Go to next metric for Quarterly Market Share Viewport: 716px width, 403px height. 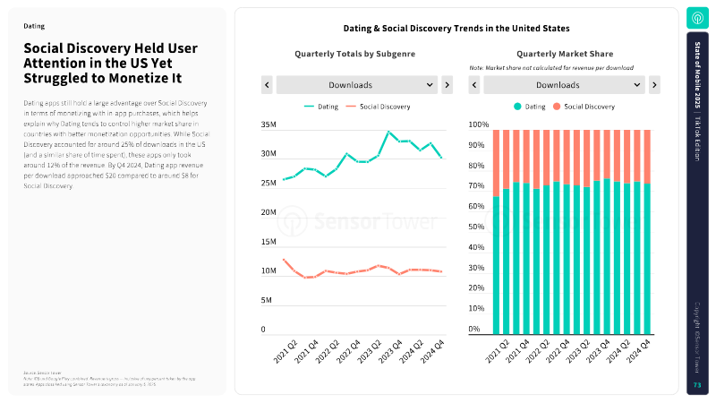pos(654,85)
